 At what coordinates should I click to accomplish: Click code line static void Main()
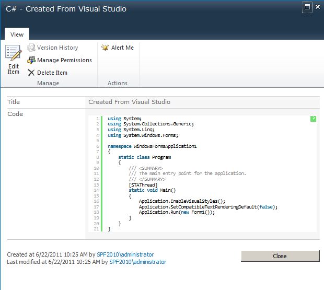[152, 190]
